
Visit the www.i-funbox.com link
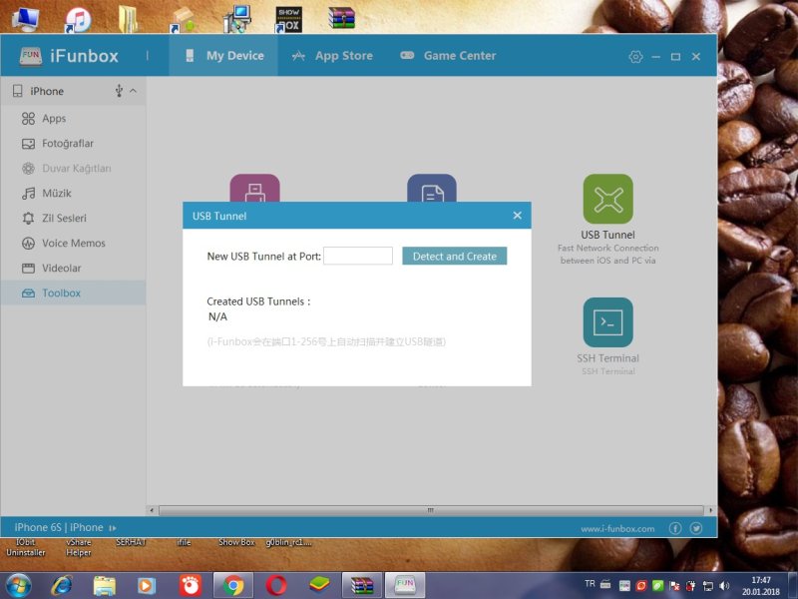tap(617, 528)
